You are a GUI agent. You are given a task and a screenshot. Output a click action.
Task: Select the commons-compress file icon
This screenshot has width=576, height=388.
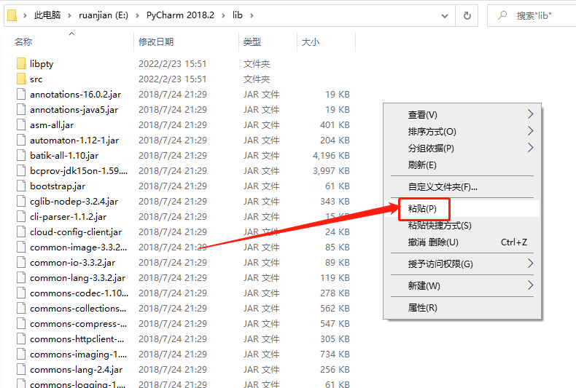[21, 324]
